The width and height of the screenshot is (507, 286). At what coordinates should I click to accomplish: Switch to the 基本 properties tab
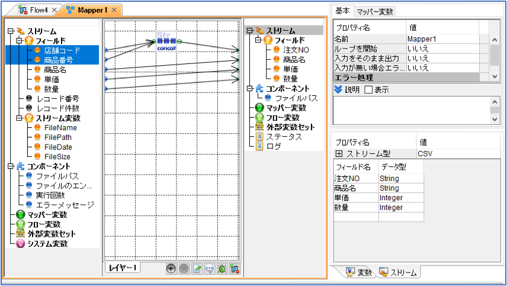click(342, 11)
